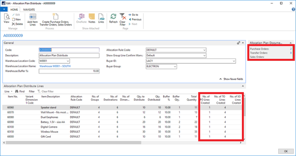This screenshot has width=296, height=156.
Task: Collapse the General FastTab
Action: 243,43
